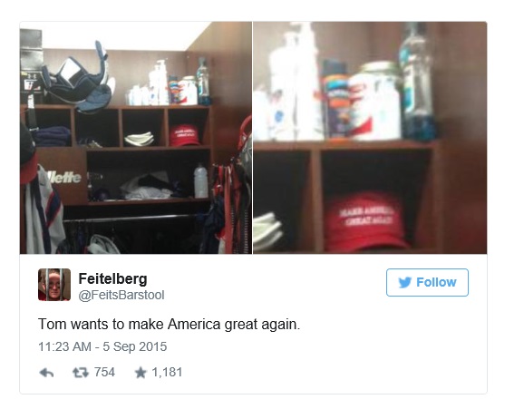Click the Gillette logo in the left photo
Screen dimensions: 524x409
click(65, 177)
